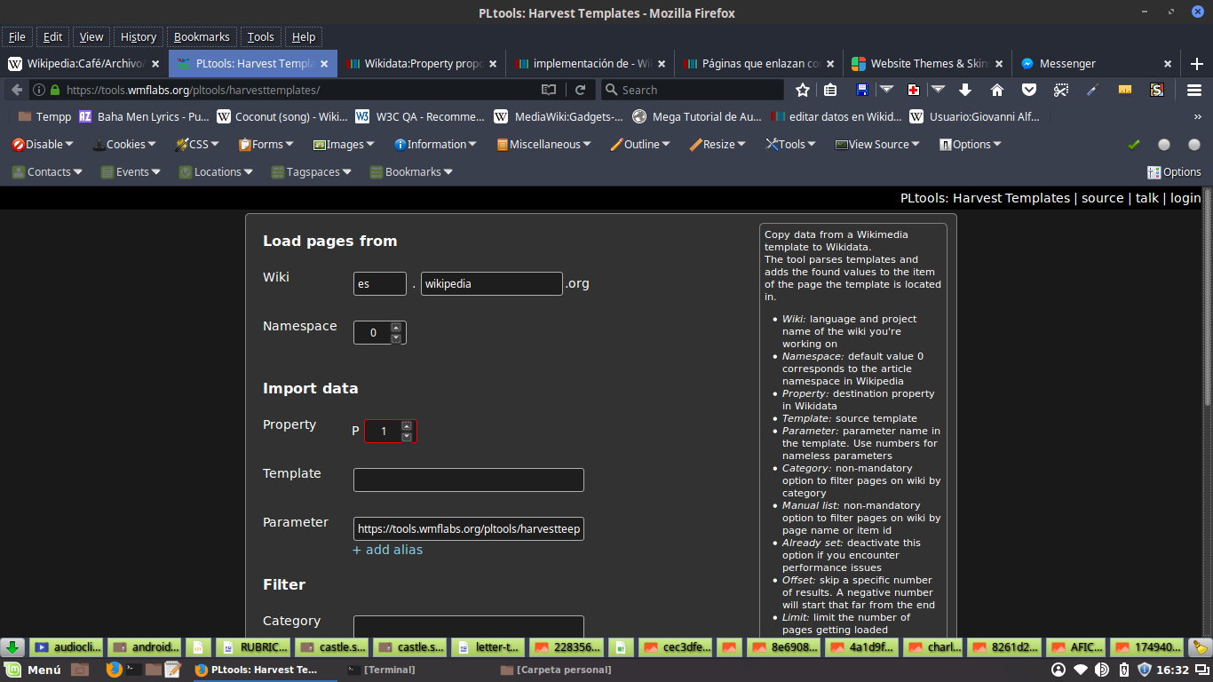Bookmark this page with the star icon
Image resolution: width=1213 pixels, height=682 pixels.
[x=803, y=90]
